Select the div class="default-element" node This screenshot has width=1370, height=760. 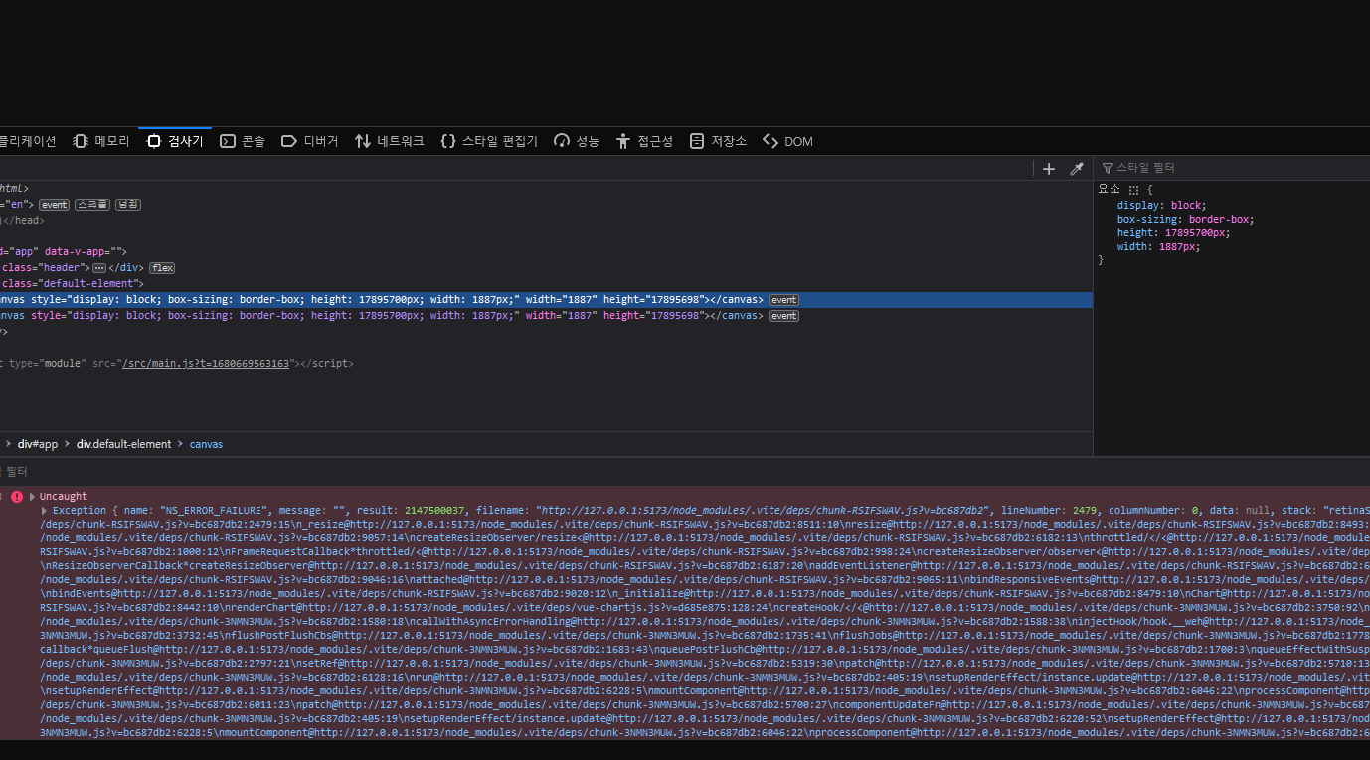click(72, 284)
